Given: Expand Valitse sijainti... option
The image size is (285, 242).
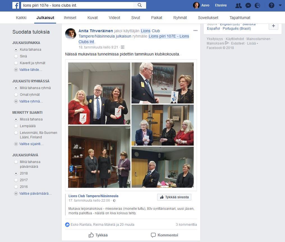Looking at the screenshot, I should pos(29,144).
